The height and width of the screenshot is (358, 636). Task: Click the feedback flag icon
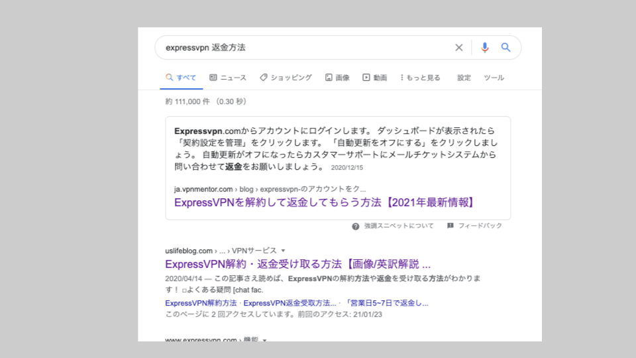point(450,225)
